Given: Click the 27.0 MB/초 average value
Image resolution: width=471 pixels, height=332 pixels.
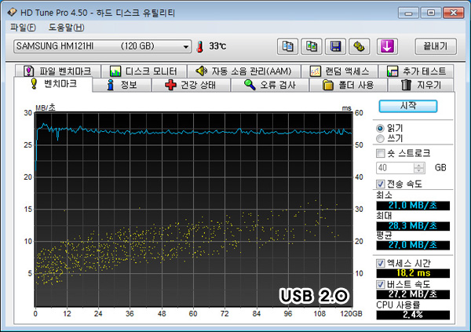Looking at the screenshot, I should 413,245.
